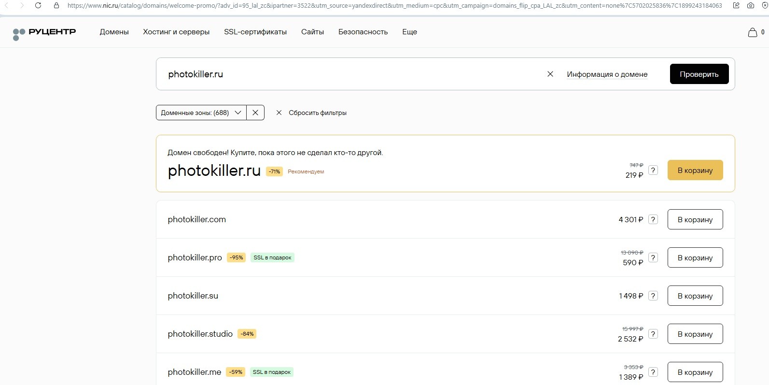Open the Домены menu
The image size is (769, 385).
tap(114, 32)
